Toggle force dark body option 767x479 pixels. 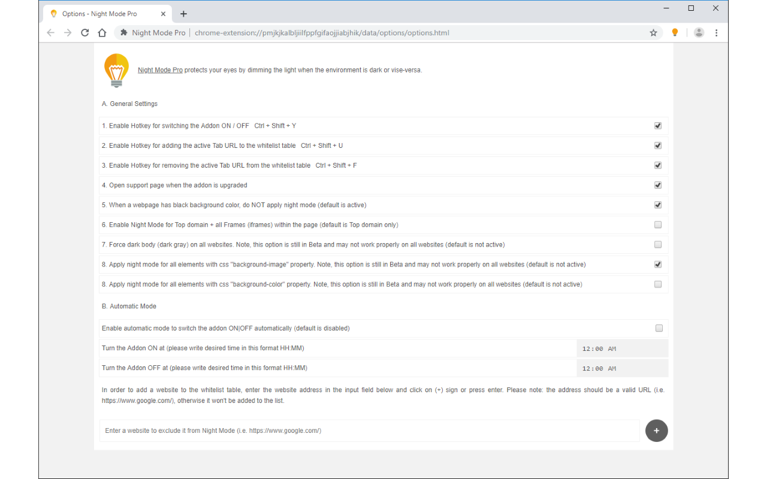(657, 244)
